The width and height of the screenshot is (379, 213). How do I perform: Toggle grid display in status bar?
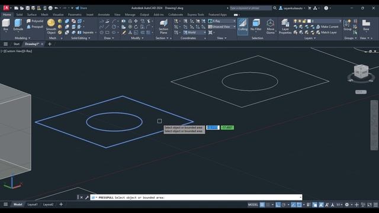point(262,205)
